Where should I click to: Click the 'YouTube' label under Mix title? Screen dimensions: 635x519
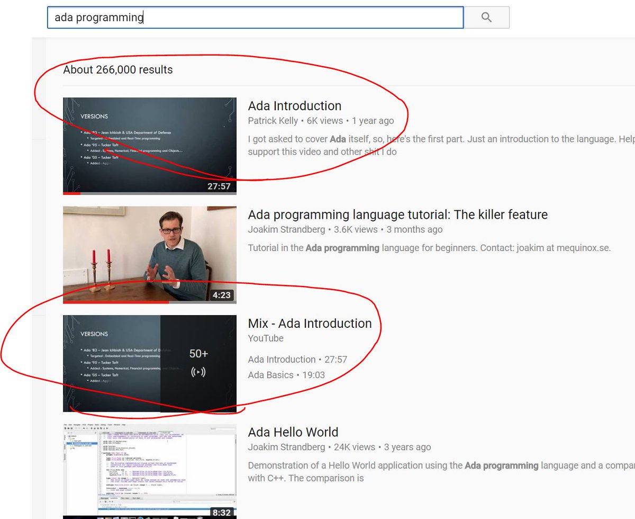[x=266, y=338]
